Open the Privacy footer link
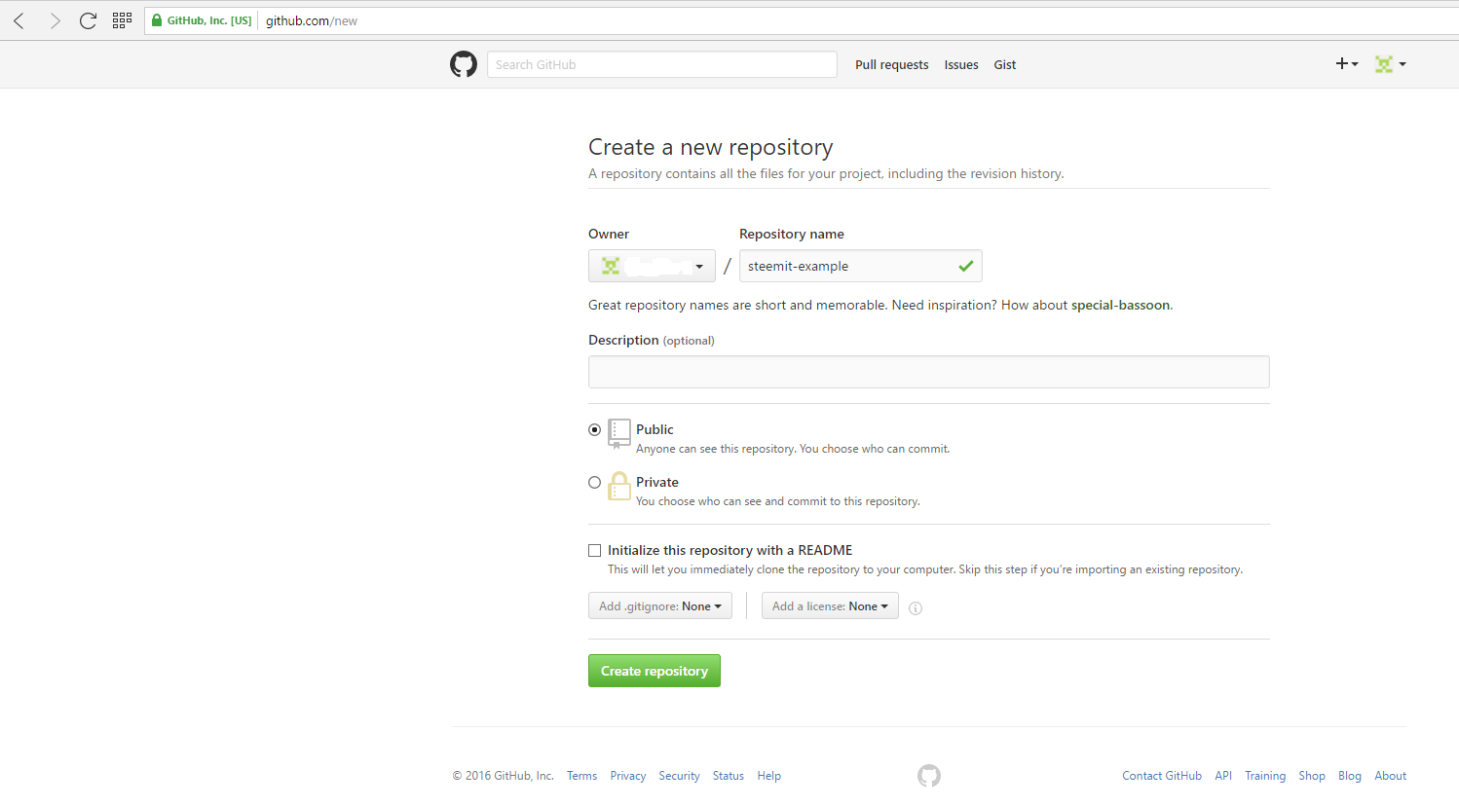This screenshot has height=806, width=1459. click(628, 776)
